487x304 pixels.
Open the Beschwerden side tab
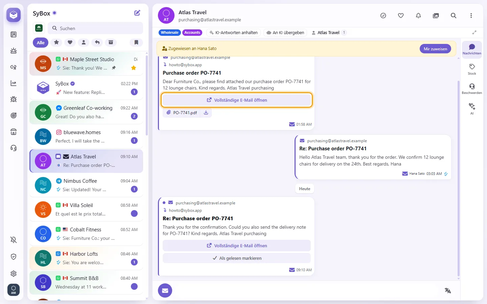pyautogui.click(x=472, y=89)
